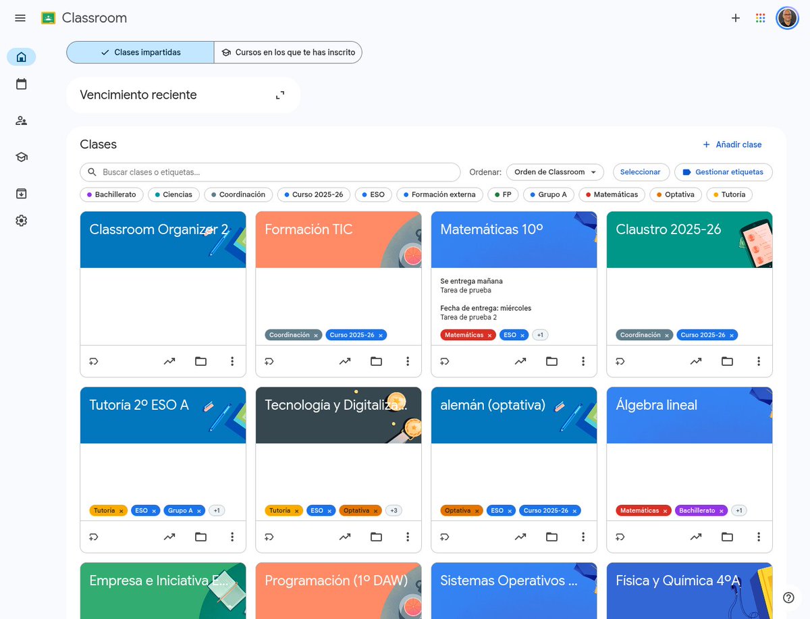Screen dimensions: 810x619
Task: Open the Matemáticas 10º class title
Action: tap(491, 230)
